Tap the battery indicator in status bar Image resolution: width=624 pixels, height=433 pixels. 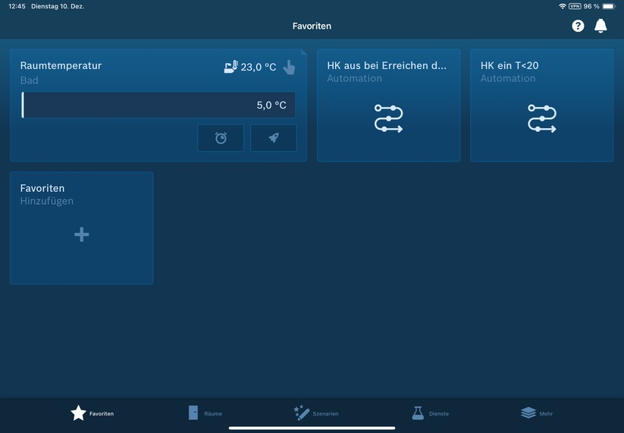609,6
